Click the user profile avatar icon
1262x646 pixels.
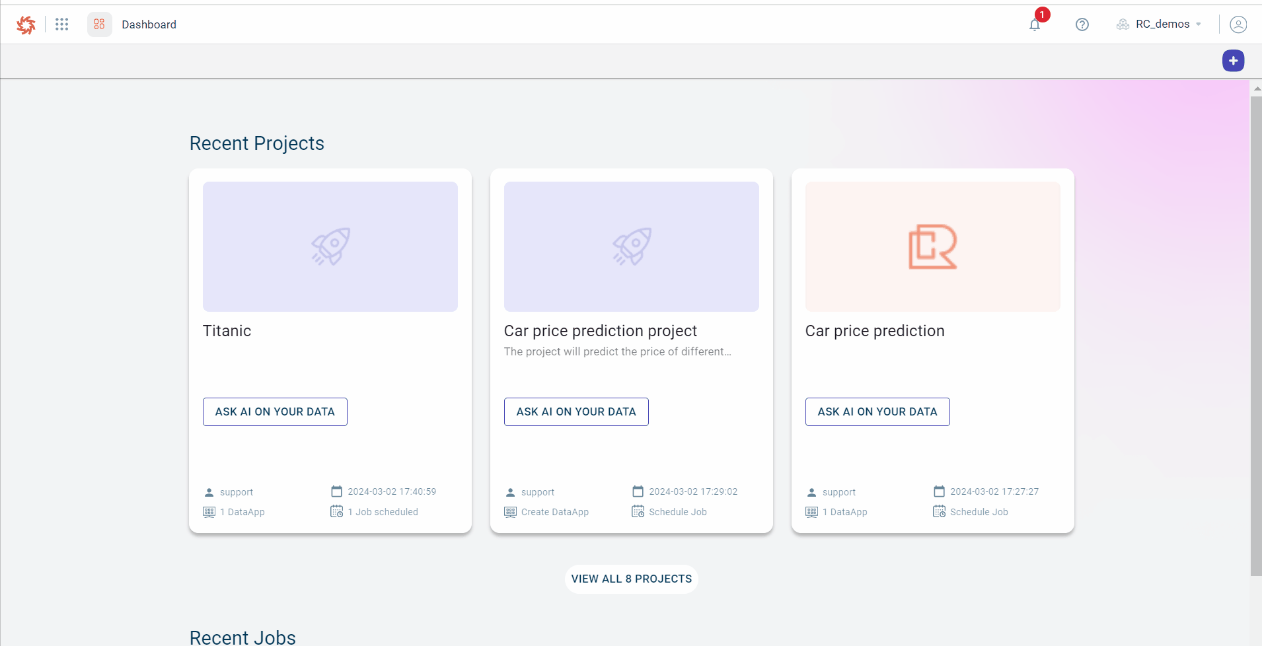click(1238, 24)
